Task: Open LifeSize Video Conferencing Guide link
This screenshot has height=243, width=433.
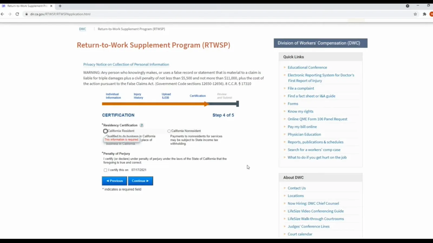Action: [316, 211]
